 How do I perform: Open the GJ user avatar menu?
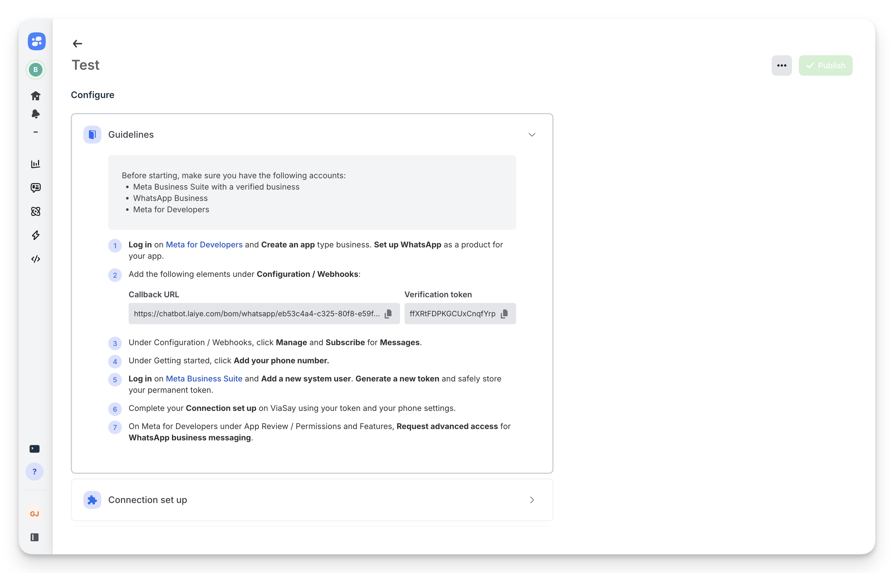(35, 514)
